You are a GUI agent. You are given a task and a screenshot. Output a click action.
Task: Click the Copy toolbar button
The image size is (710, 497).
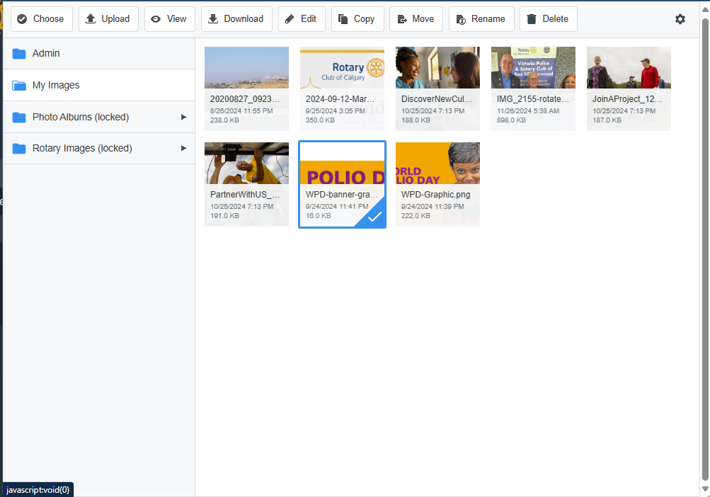coord(357,19)
